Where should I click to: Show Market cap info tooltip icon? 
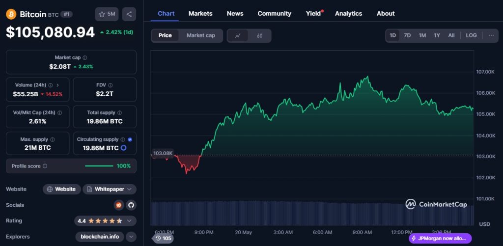pyautogui.click(x=84, y=58)
